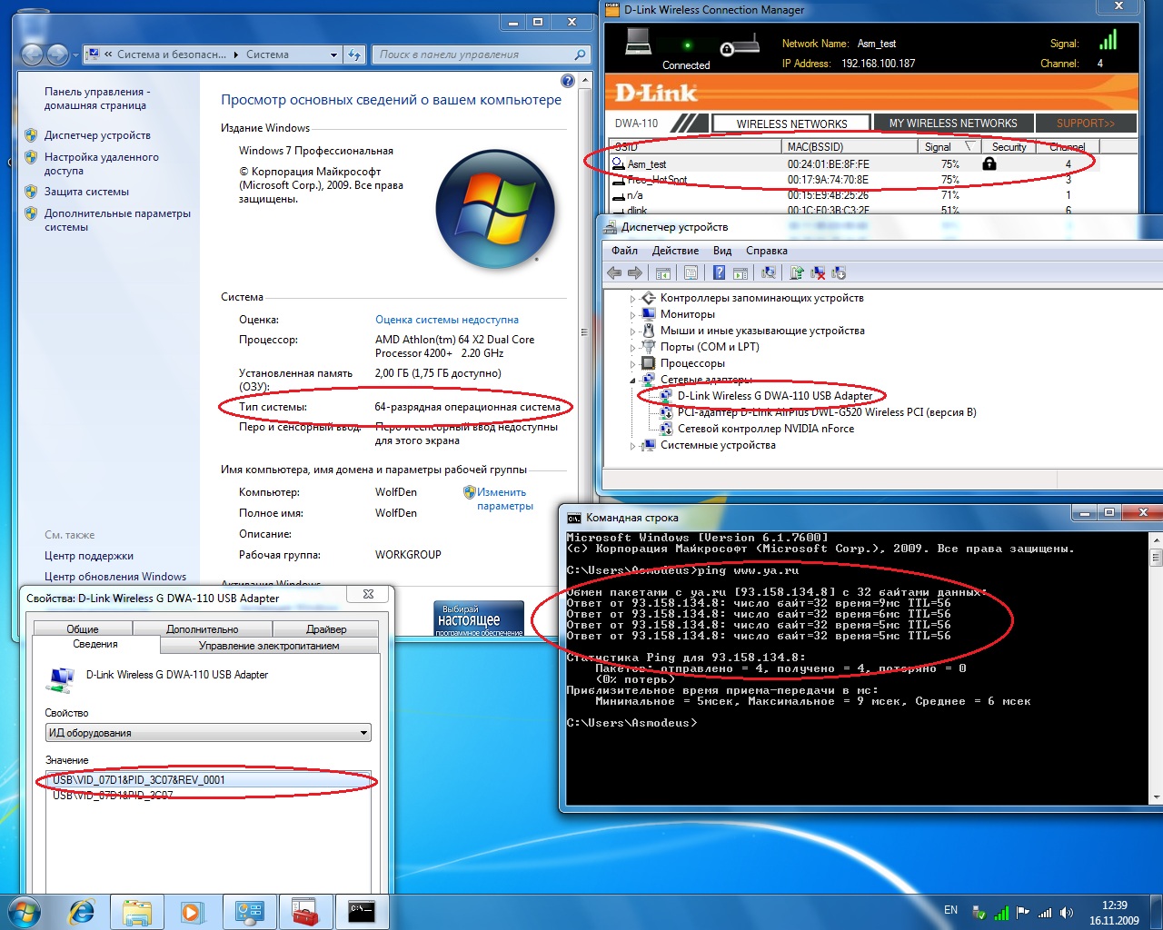Switch to MY WIRELESS NETWORKS tab
Screen dimensions: 1163x930
click(952, 124)
